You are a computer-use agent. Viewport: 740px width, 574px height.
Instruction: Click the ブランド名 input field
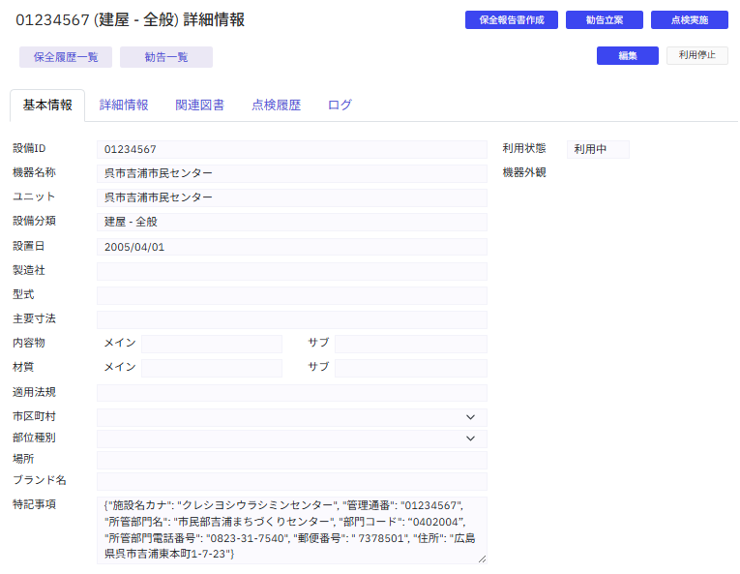pos(292,481)
